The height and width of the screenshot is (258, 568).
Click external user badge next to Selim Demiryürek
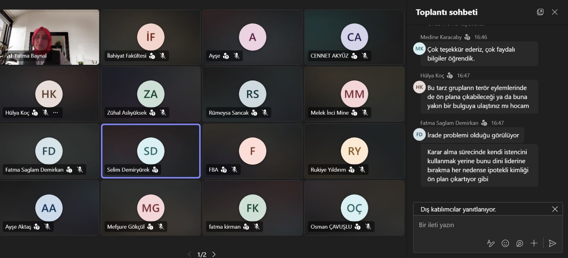[155, 170]
